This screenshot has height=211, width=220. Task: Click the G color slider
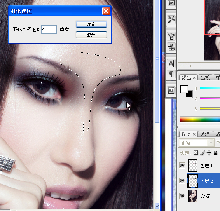coord(210,98)
